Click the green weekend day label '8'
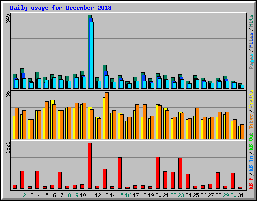The image size is (257, 201). [69, 195]
